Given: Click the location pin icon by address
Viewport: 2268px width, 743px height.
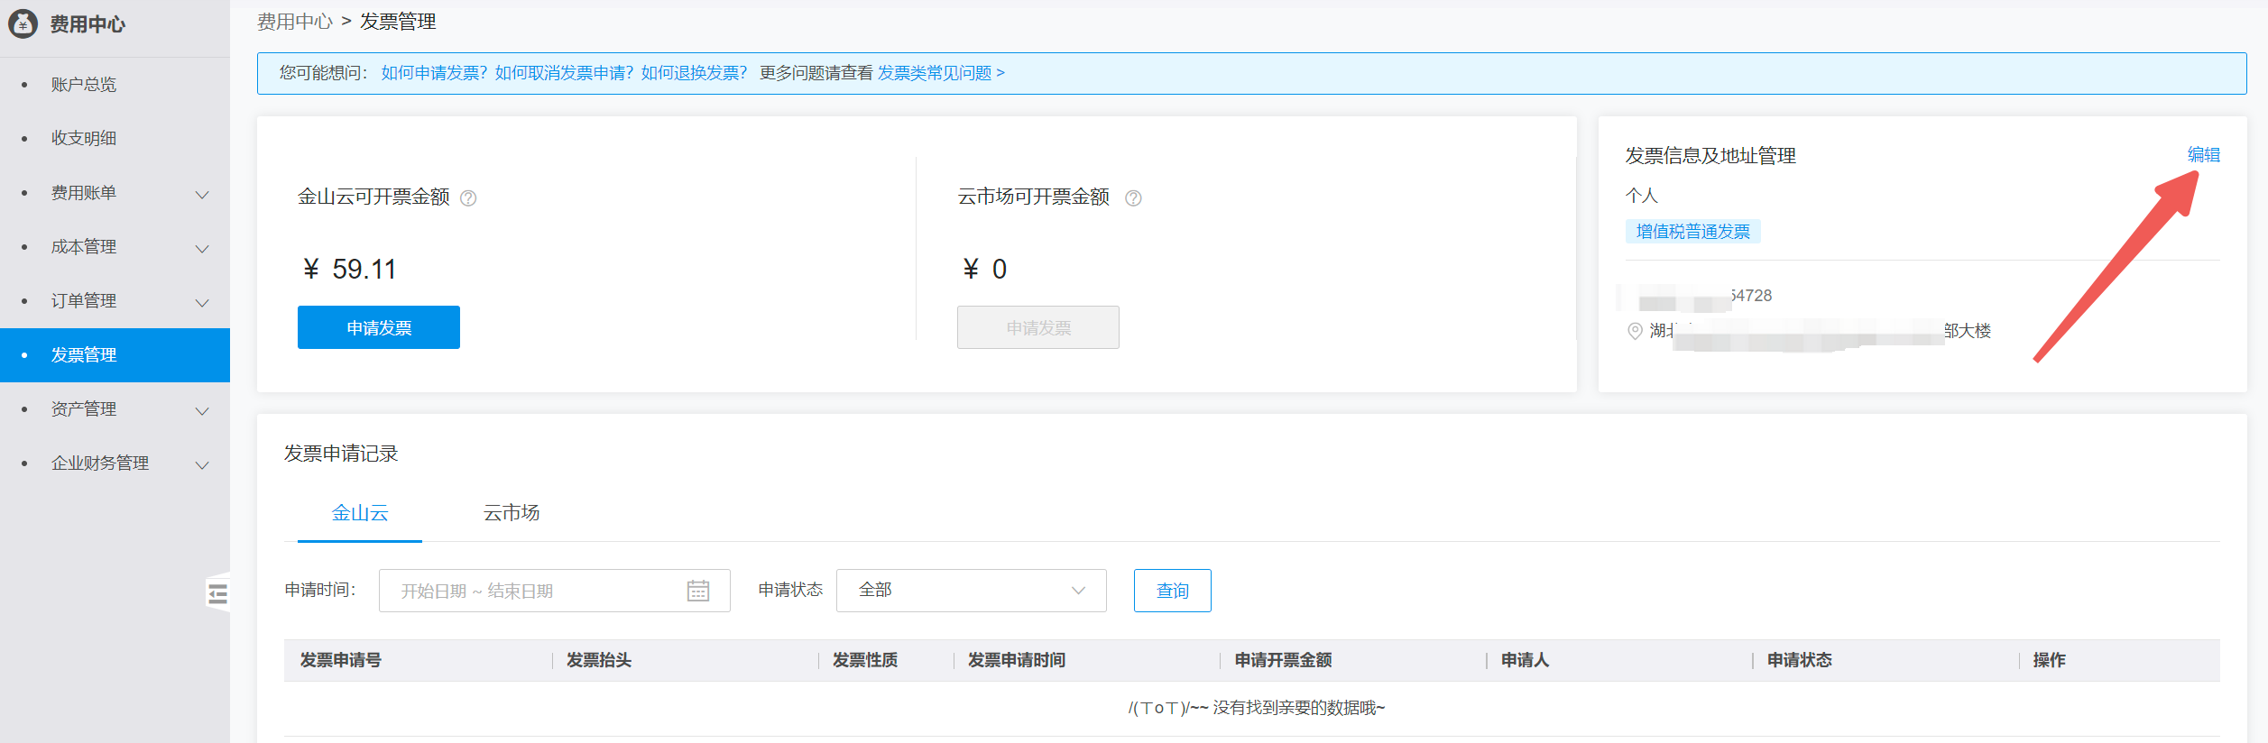Looking at the screenshot, I should tap(1635, 331).
